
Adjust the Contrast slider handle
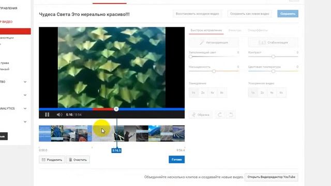[x=274, y=56]
